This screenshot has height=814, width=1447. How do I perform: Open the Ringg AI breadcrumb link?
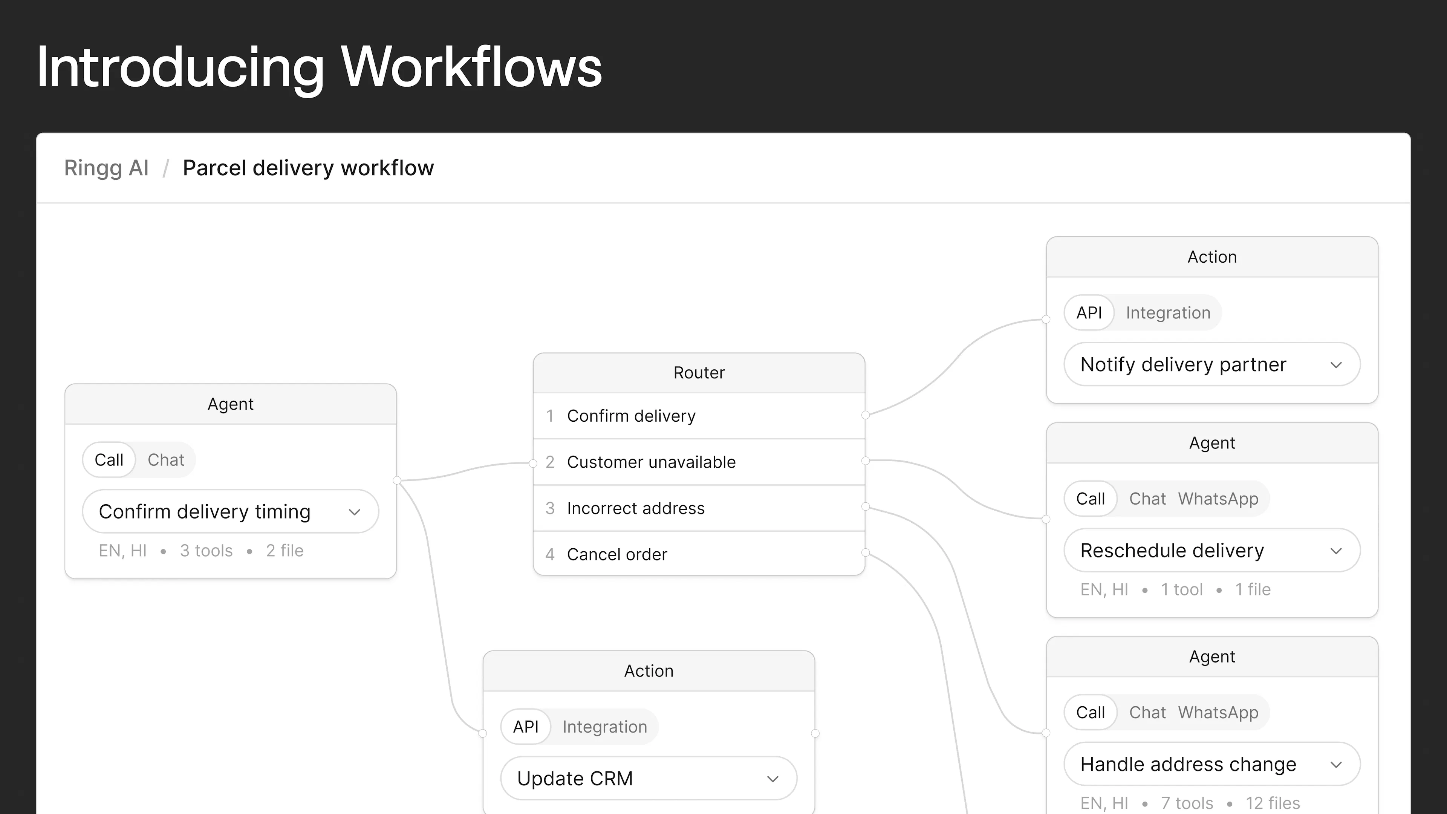pyautogui.click(x=106, y=168)
